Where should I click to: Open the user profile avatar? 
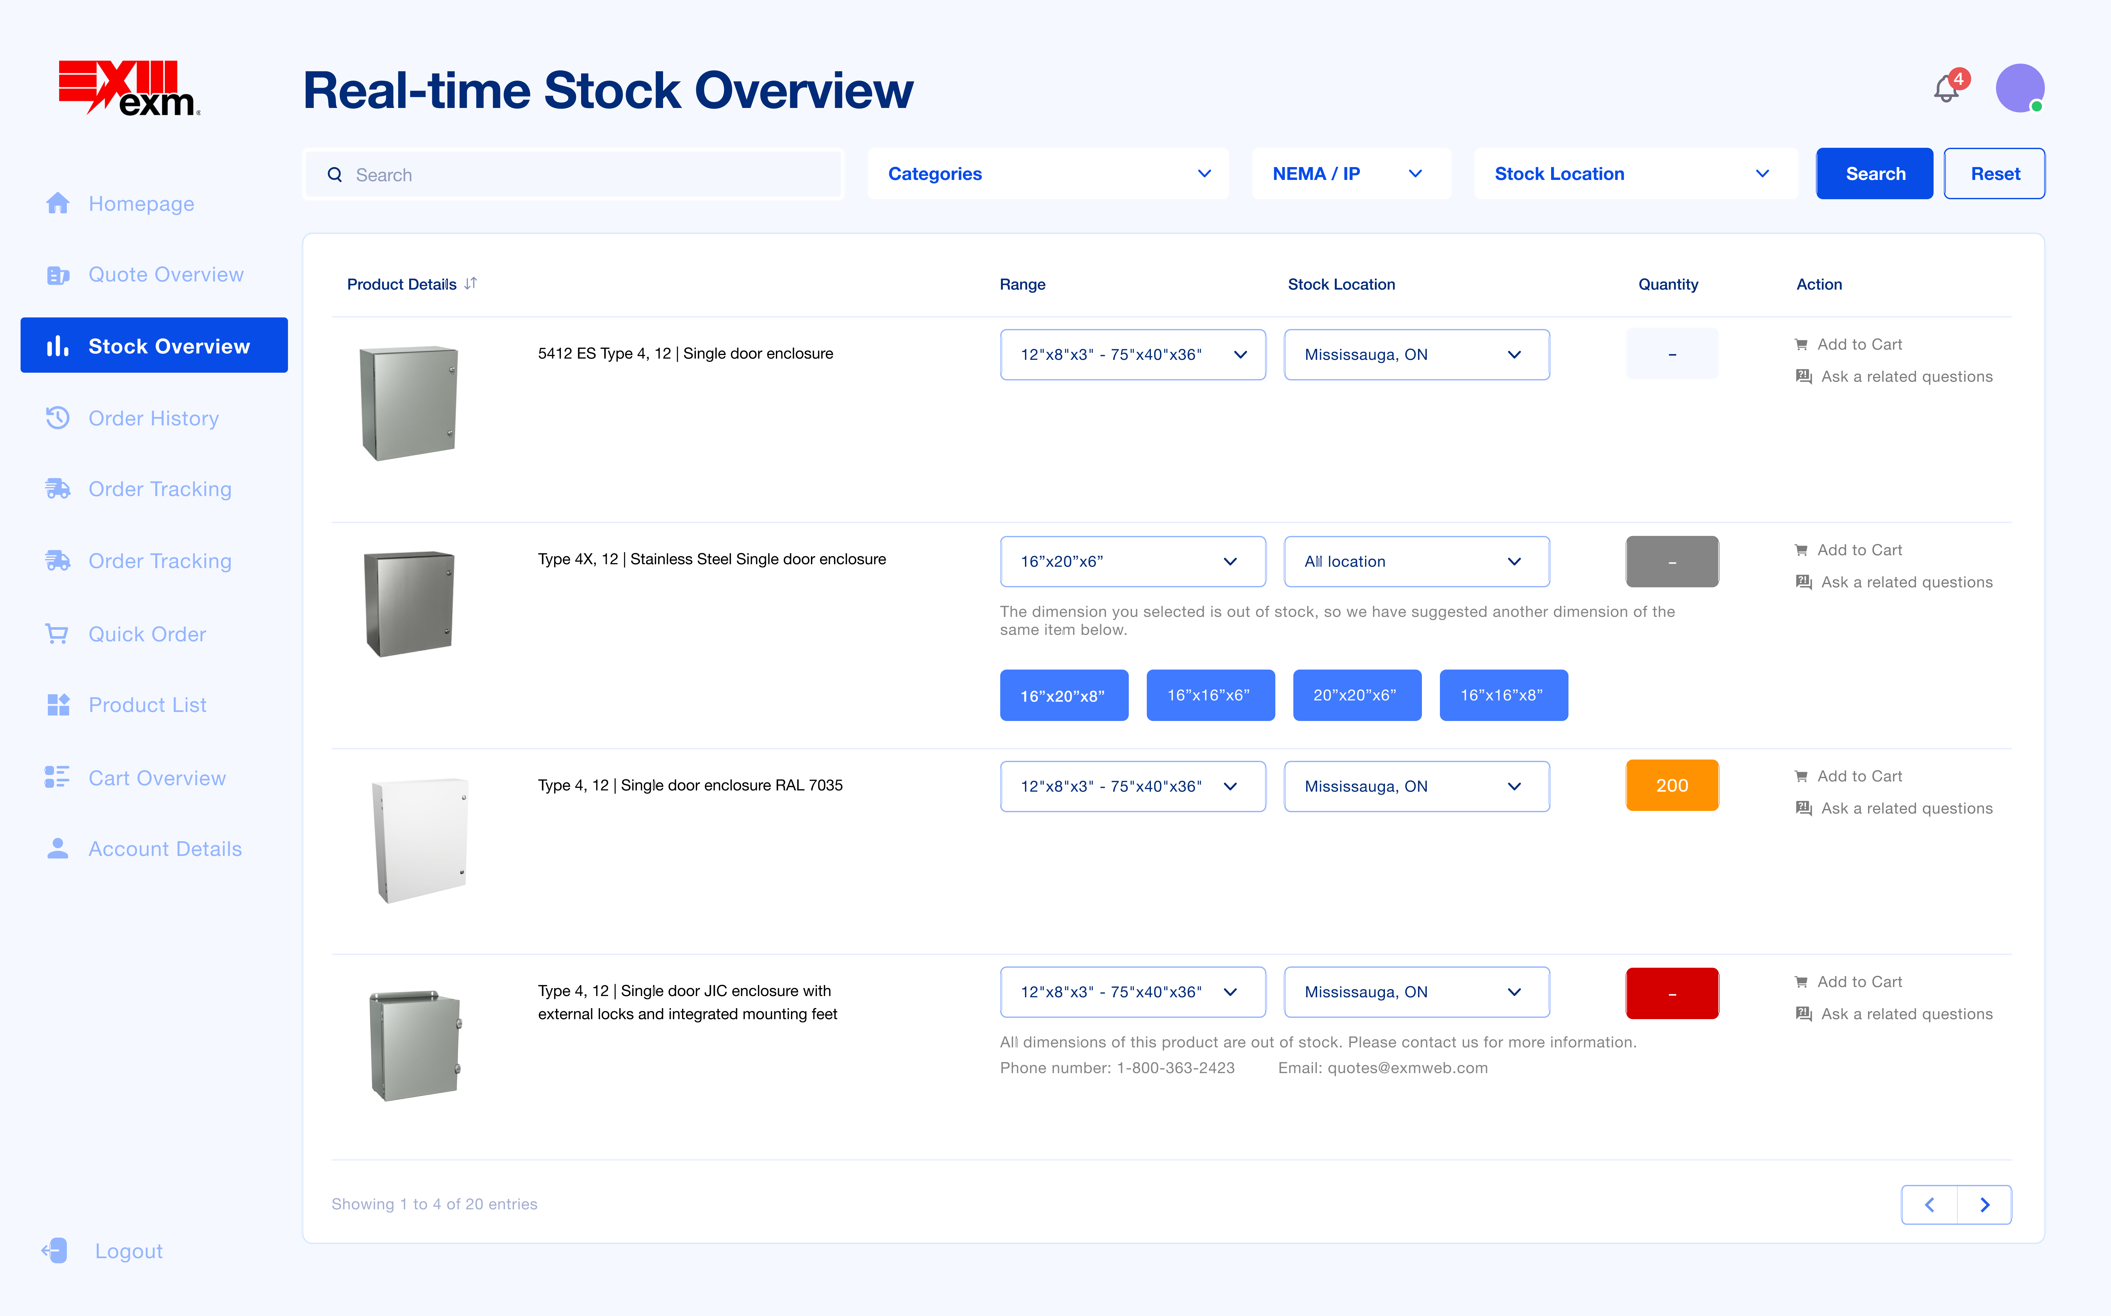pyautogui.click(x=2020, y=88)
